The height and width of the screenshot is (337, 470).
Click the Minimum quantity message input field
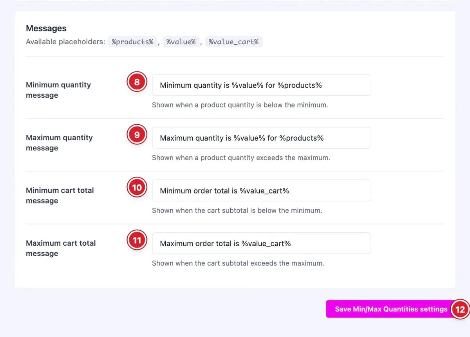261,85
